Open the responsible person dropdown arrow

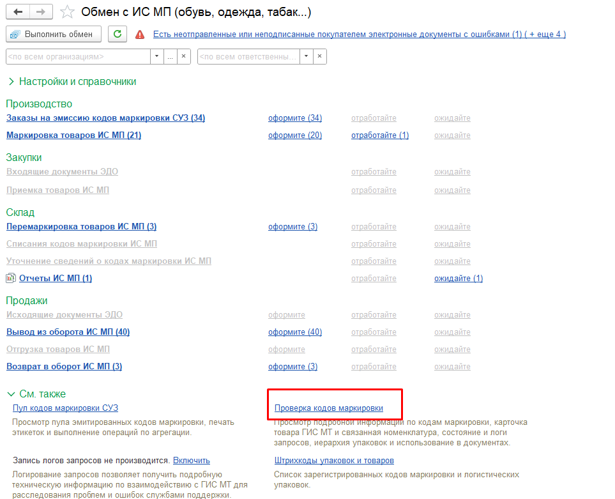pos(306,57)
